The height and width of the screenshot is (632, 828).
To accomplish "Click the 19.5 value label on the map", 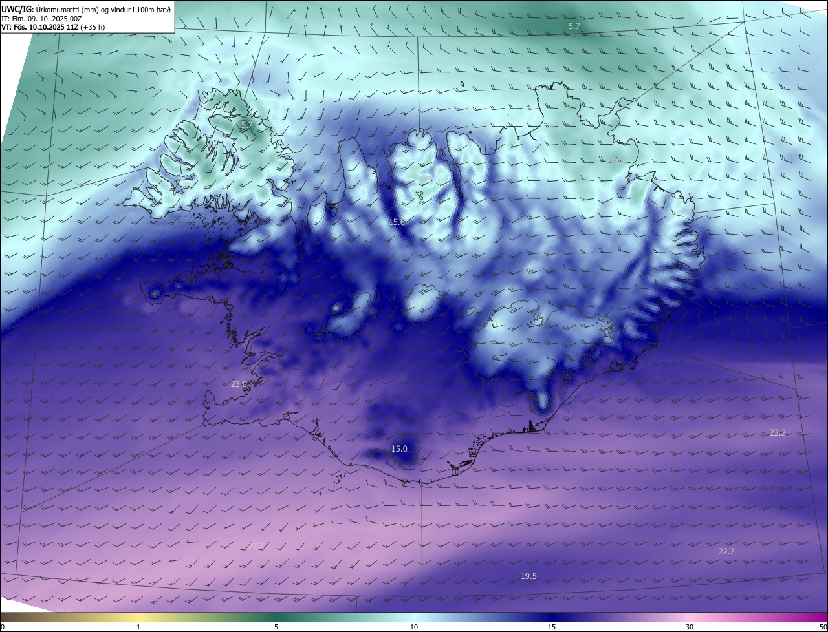I will click(528, 576).
